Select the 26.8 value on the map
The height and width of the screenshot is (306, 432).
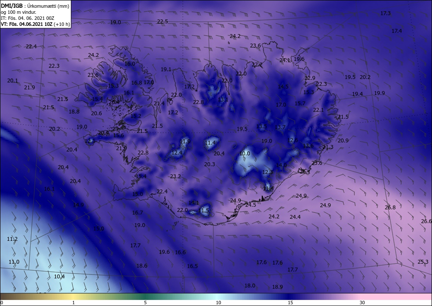click(x=390, y=207)
